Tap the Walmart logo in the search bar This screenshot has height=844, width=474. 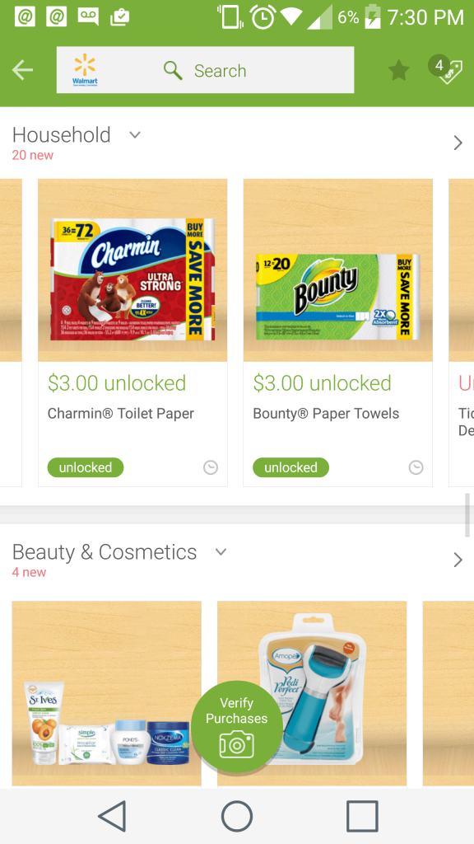(x=85, y=70)
